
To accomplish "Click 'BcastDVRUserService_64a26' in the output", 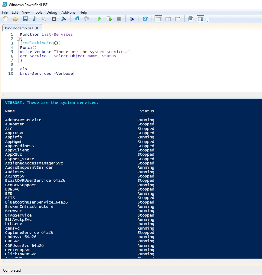I will click(35, 180).
